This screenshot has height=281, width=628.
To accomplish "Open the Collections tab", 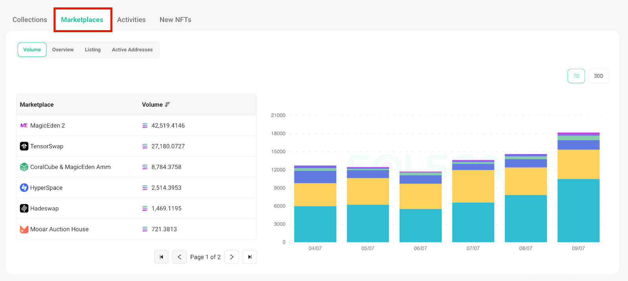I will coord(30,20).
